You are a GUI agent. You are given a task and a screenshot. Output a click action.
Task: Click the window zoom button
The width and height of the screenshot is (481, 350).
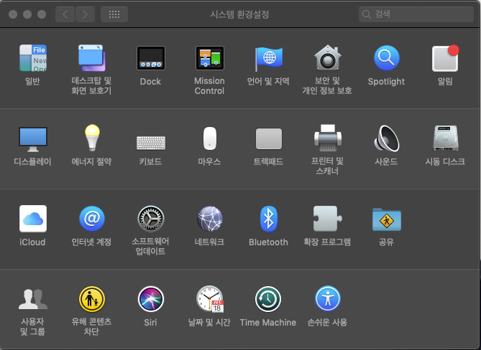click(42, 14)
